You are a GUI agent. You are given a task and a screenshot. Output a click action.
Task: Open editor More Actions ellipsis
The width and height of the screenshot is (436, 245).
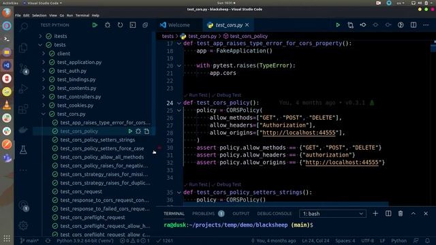426,25
